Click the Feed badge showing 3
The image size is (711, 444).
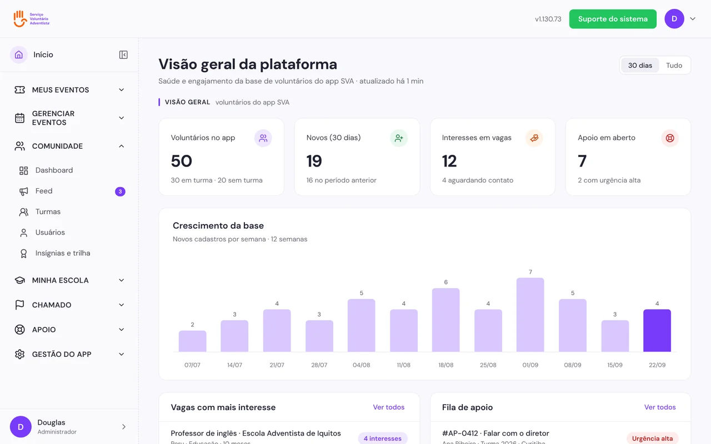point(120,191)
